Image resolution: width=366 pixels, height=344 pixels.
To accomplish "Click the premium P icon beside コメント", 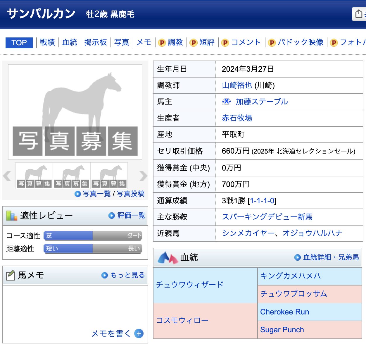I will coord(225,43).
